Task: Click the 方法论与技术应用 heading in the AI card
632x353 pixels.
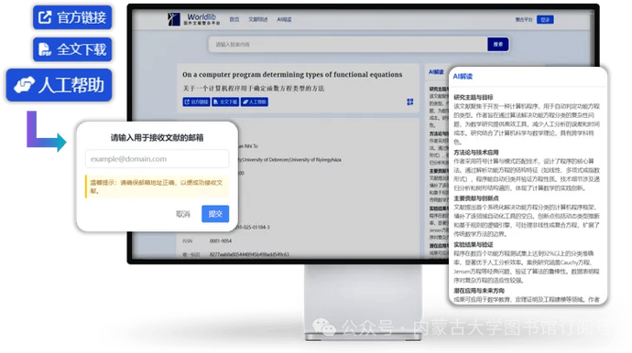Action: pos(476,152)
